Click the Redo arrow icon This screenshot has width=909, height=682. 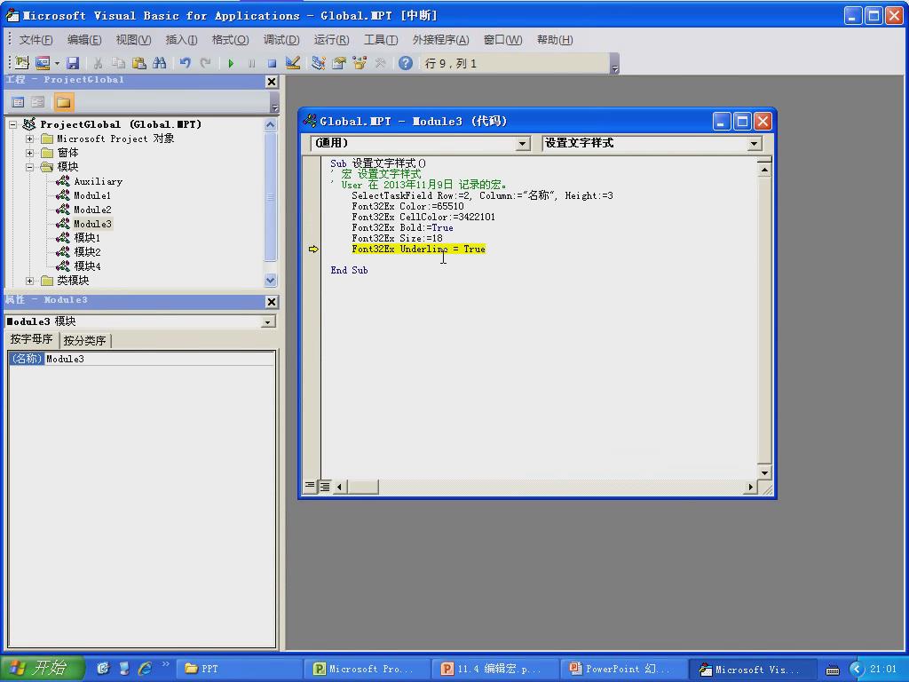(x=205, y=63)
